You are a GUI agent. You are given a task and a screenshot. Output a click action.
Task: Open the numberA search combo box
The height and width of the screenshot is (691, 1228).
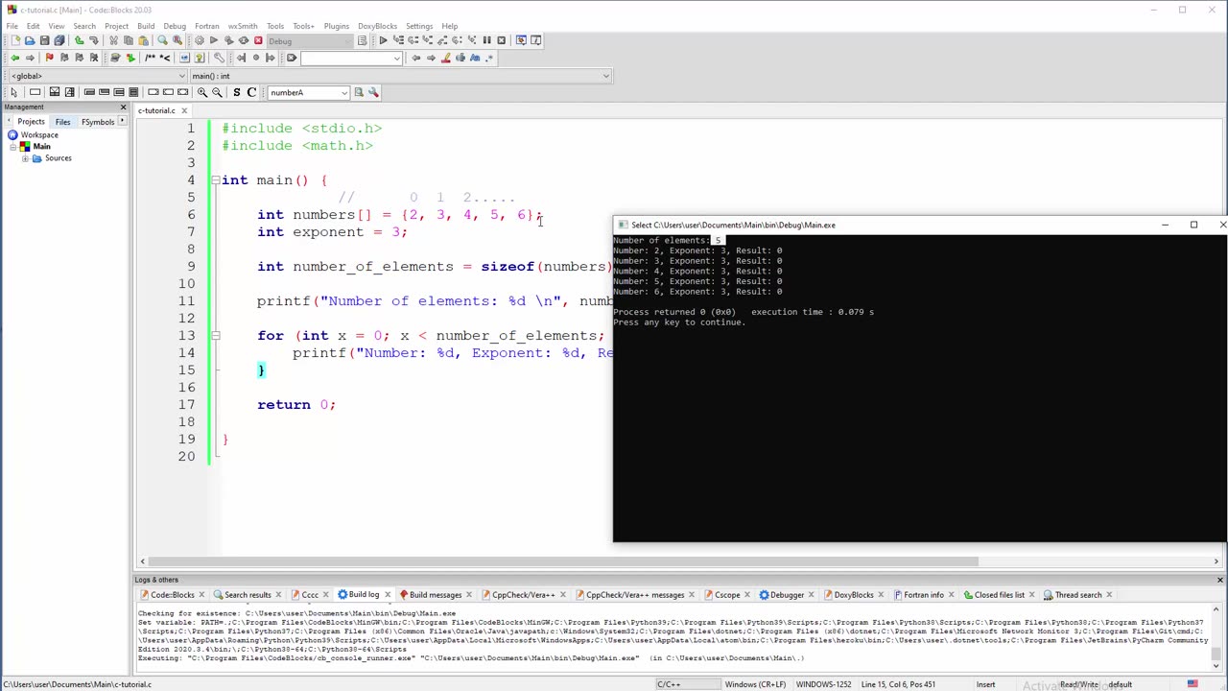308,92
